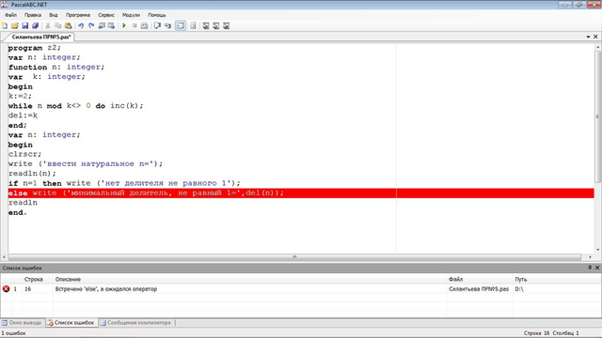This screenshot has height=338, width=602.
Task: Toggle the highlighted output window toolbar button
Action: (x=180, y=25)
